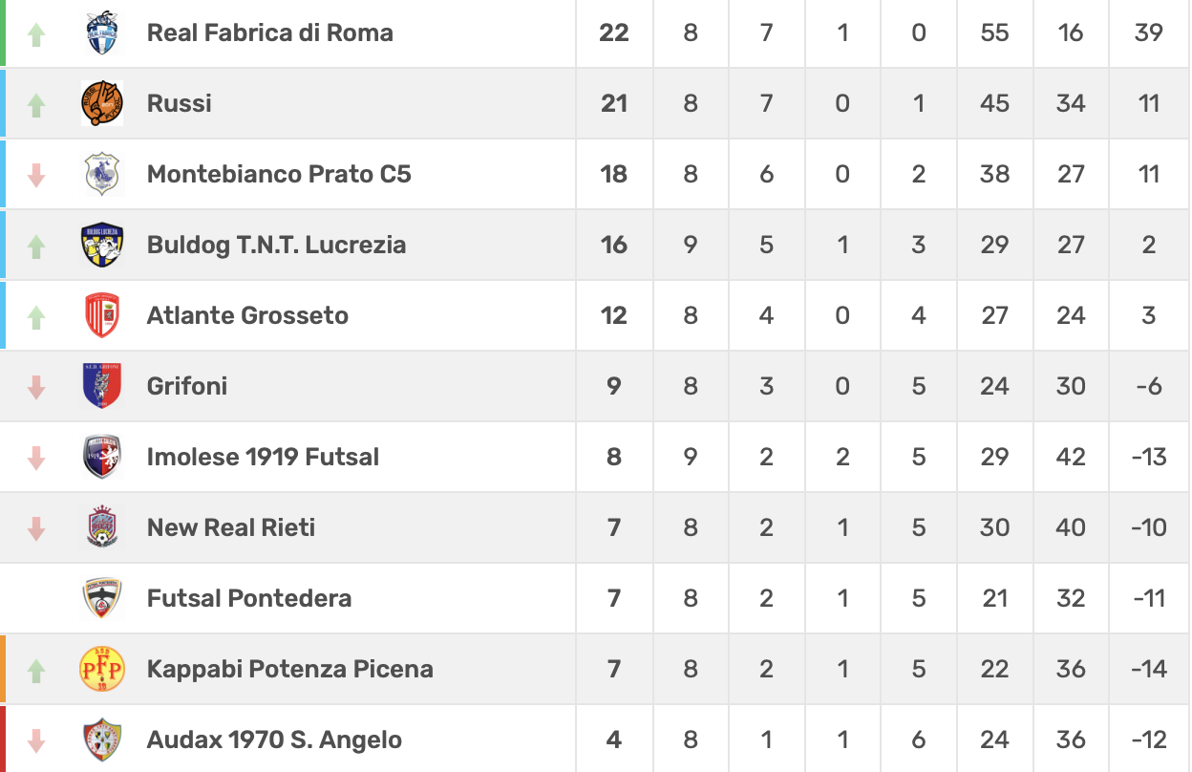The width and height of the screenshot is (1192, 772).
Task: Open the Russi team name link
Action: coord(180,103)
